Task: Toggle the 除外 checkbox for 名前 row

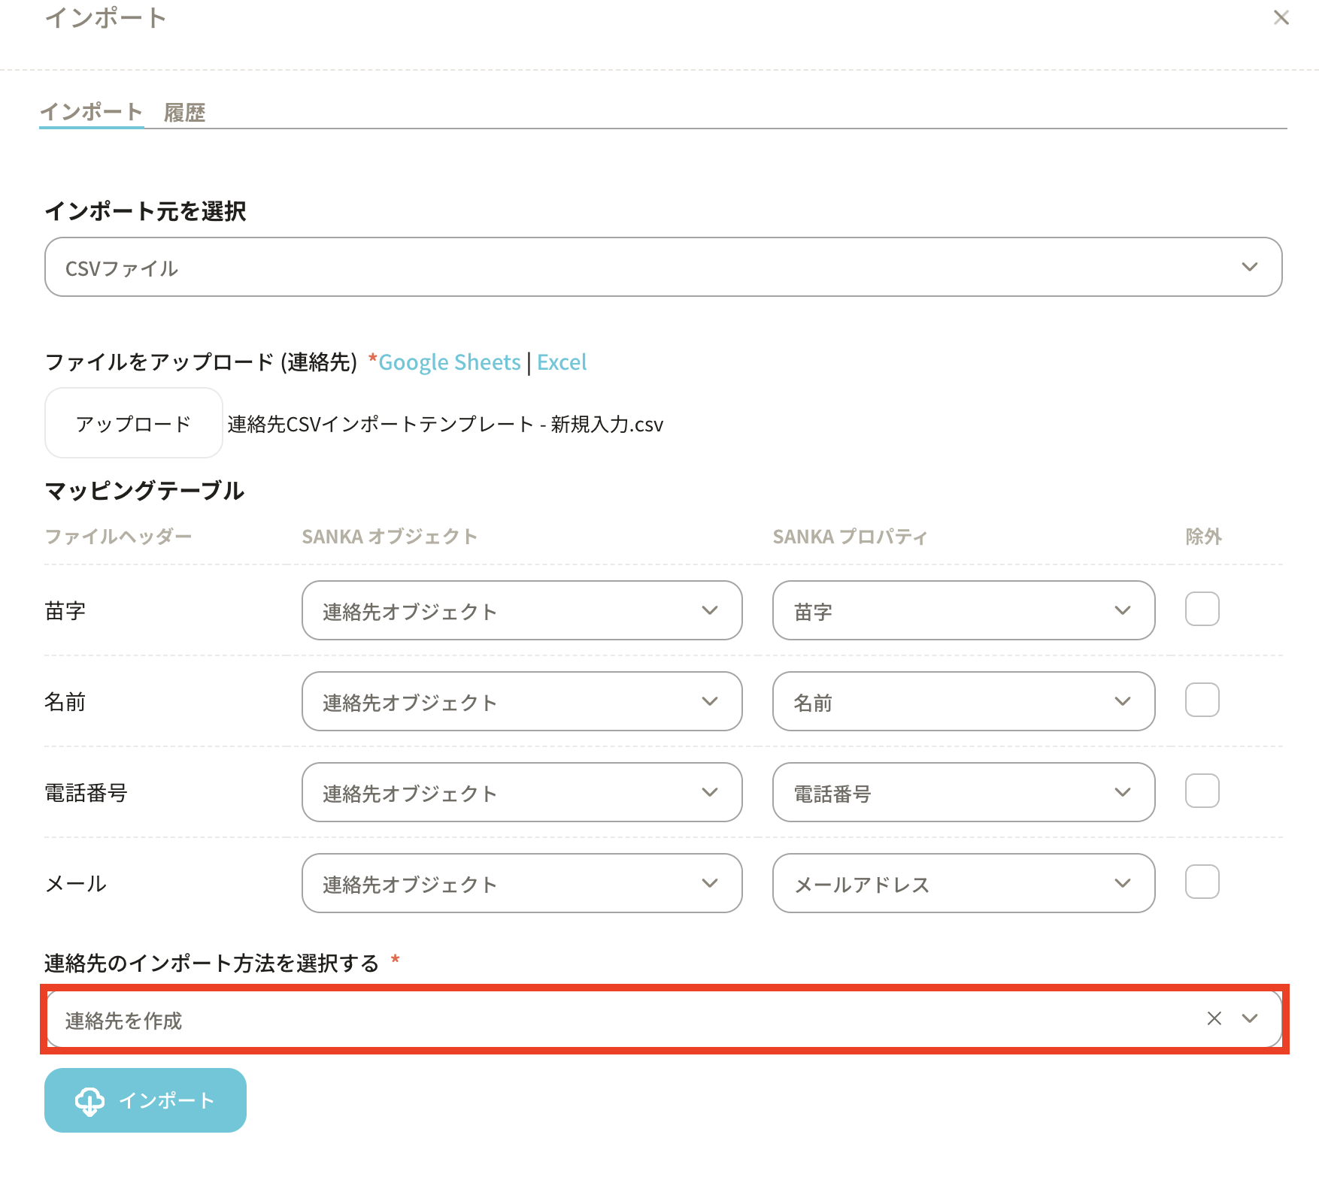Action: click(1202, 700)
